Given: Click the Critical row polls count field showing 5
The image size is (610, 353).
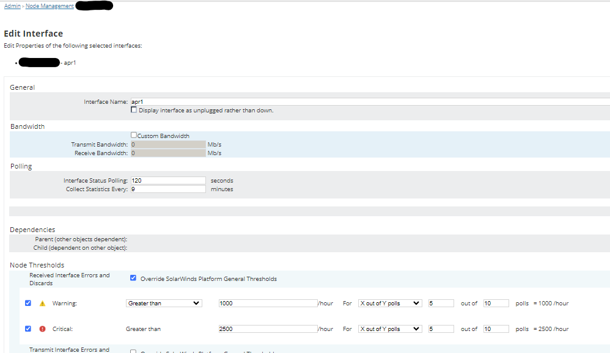Looking at the screenshot, I should coord(441,329).
